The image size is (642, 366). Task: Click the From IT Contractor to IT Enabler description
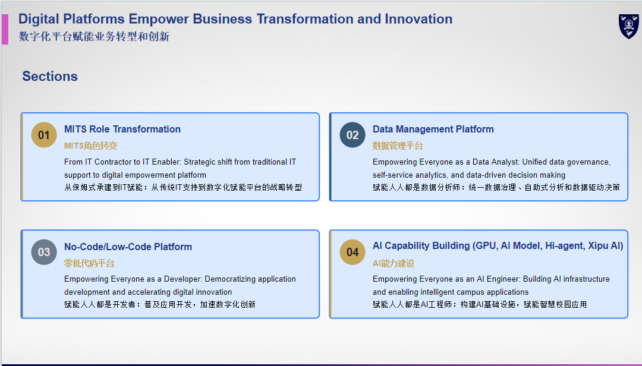[180, 168]
